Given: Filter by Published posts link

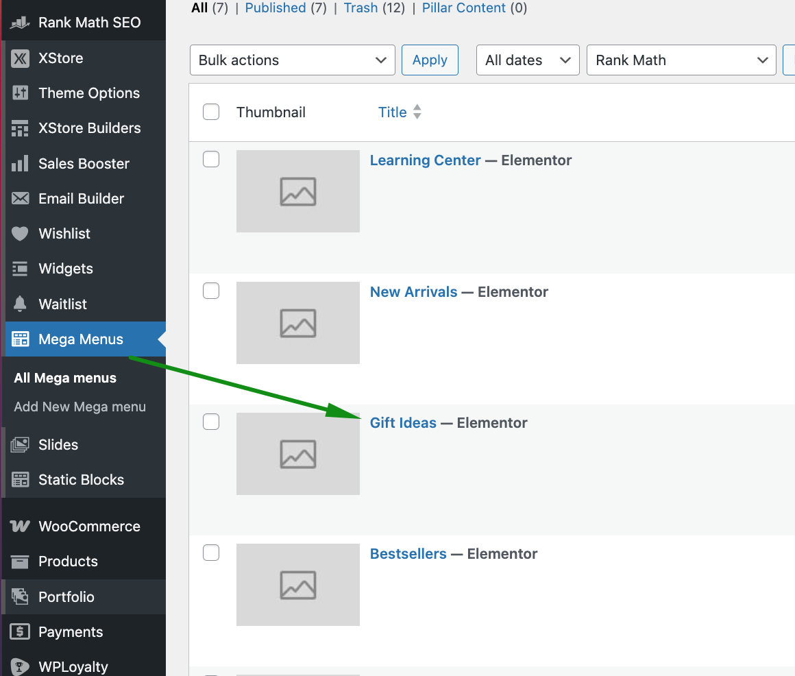Looking at the screenshot, I should point(276,8).
